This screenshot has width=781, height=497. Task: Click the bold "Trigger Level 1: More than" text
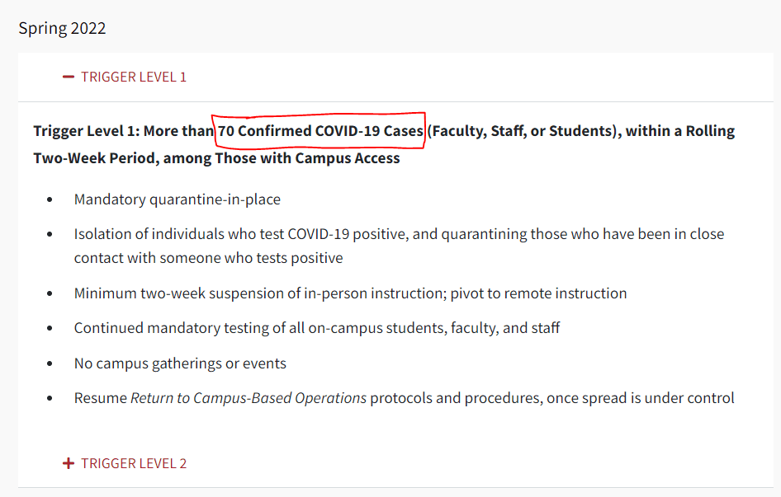pos(124,131)
